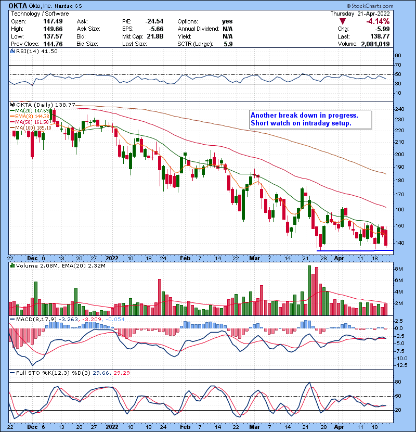The width and height of the screenshot is (416, 432).
Task: Click the Dec label on the bottom date axis
Action: [32, 427]
